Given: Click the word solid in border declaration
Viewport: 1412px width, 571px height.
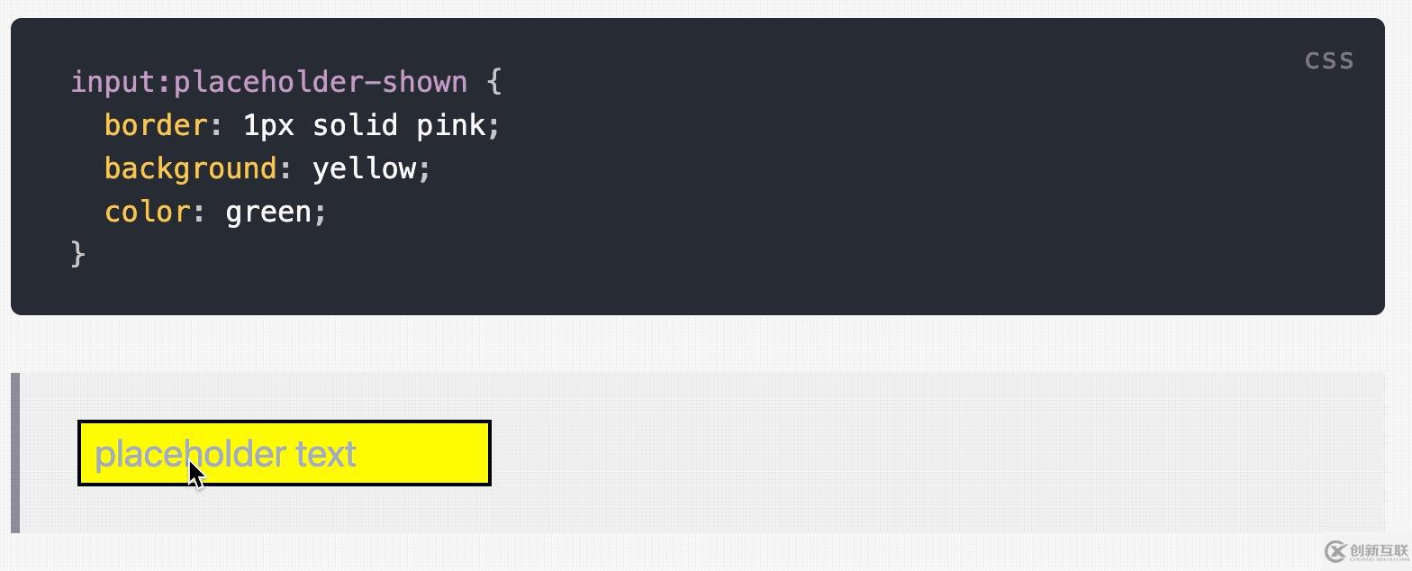Looking at the screenshot, I should tap(355, 124).
